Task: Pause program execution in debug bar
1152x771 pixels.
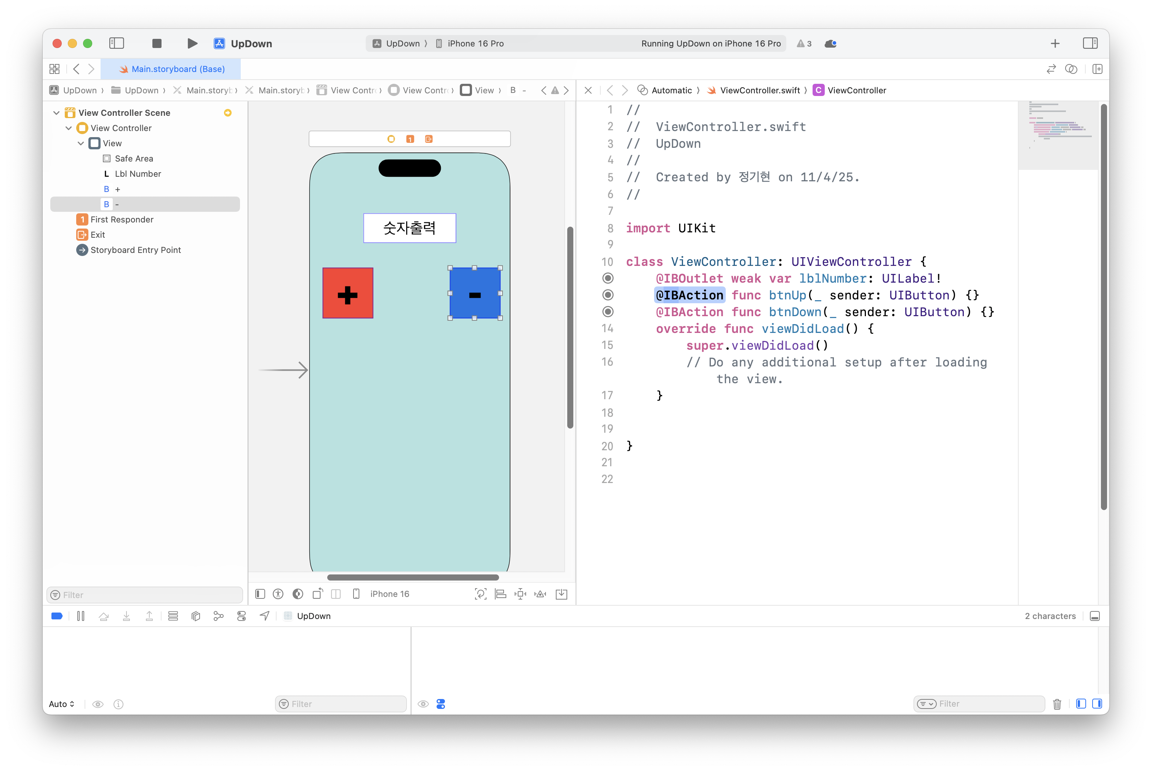Action: 81,616
